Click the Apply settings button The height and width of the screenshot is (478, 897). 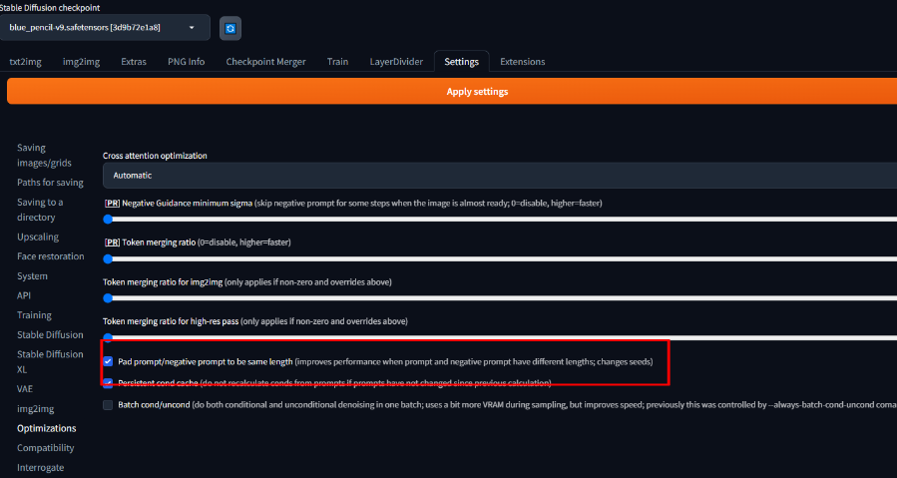pos(476,92)
